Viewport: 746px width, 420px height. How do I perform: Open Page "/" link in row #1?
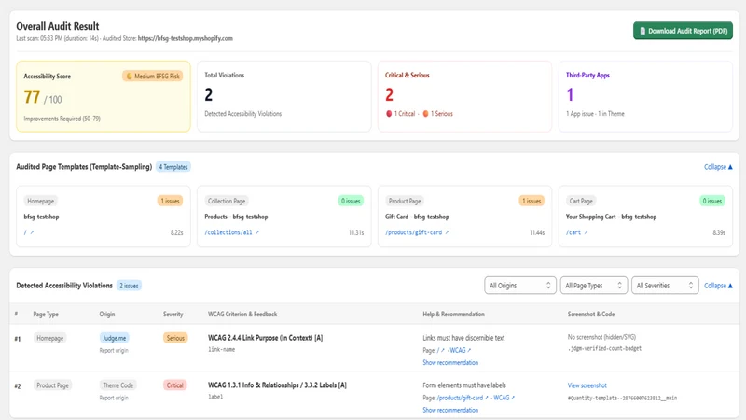(440, 351)
